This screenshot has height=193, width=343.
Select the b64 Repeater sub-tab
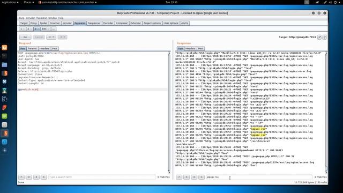tap(46, 29)
